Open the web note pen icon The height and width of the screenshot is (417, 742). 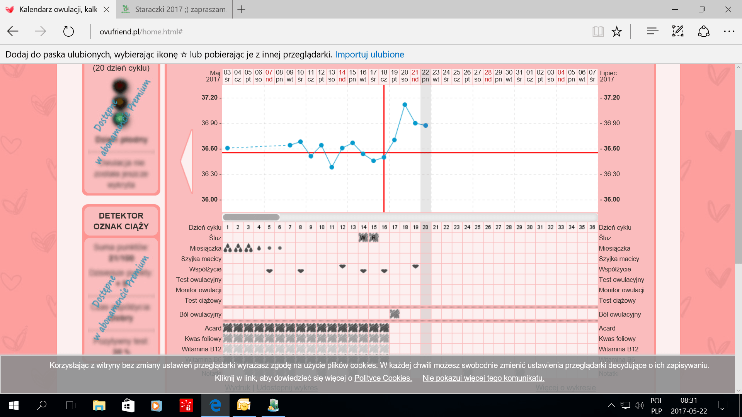tap(678, 31)
